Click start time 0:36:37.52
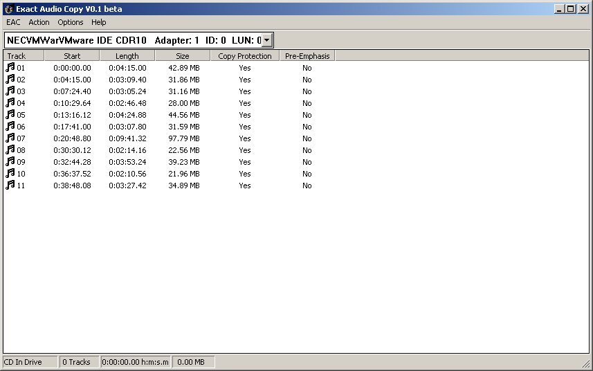Viewport: 593px width, 371px height. [72, 174]
